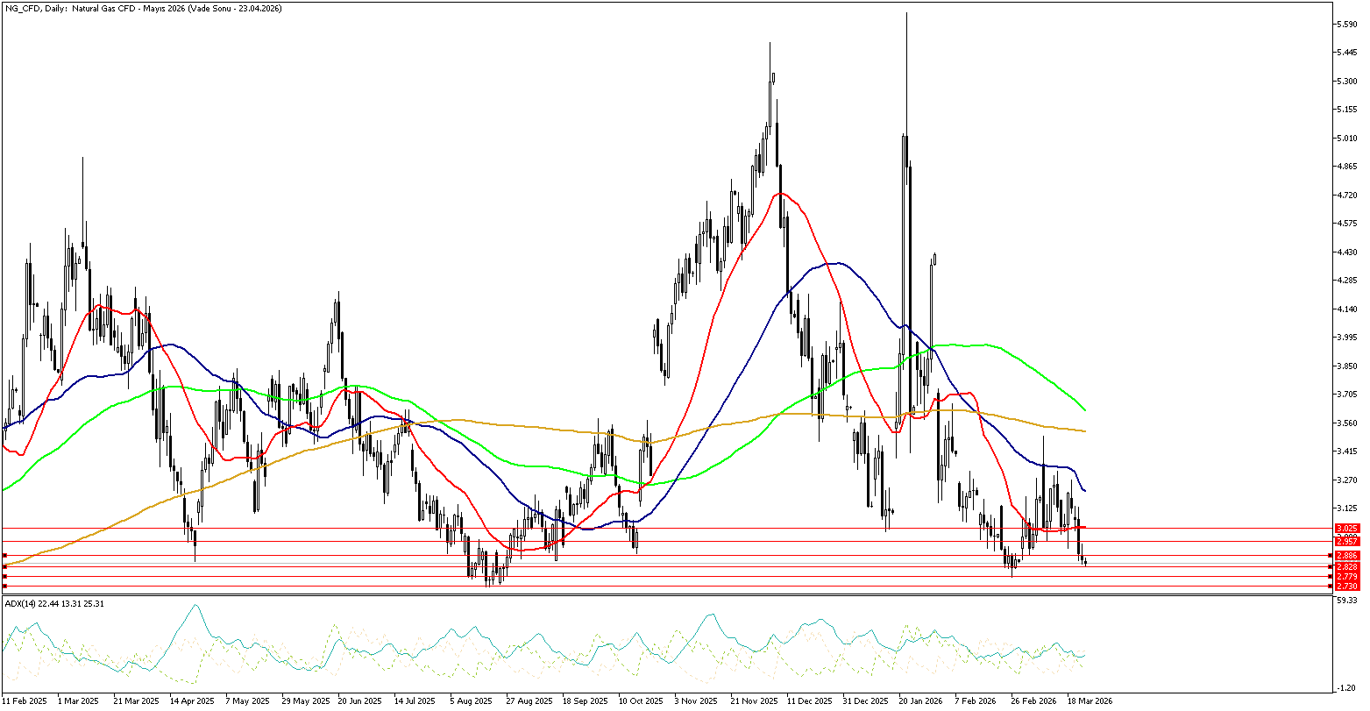Click the 3.995 price axis label
The width and height of the screenshot is (1370, 711).
pyautogui.click(x=1346, y=338)
